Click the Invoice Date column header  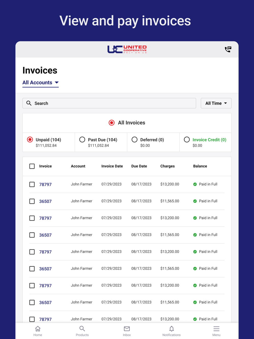[x=112, y=166]
